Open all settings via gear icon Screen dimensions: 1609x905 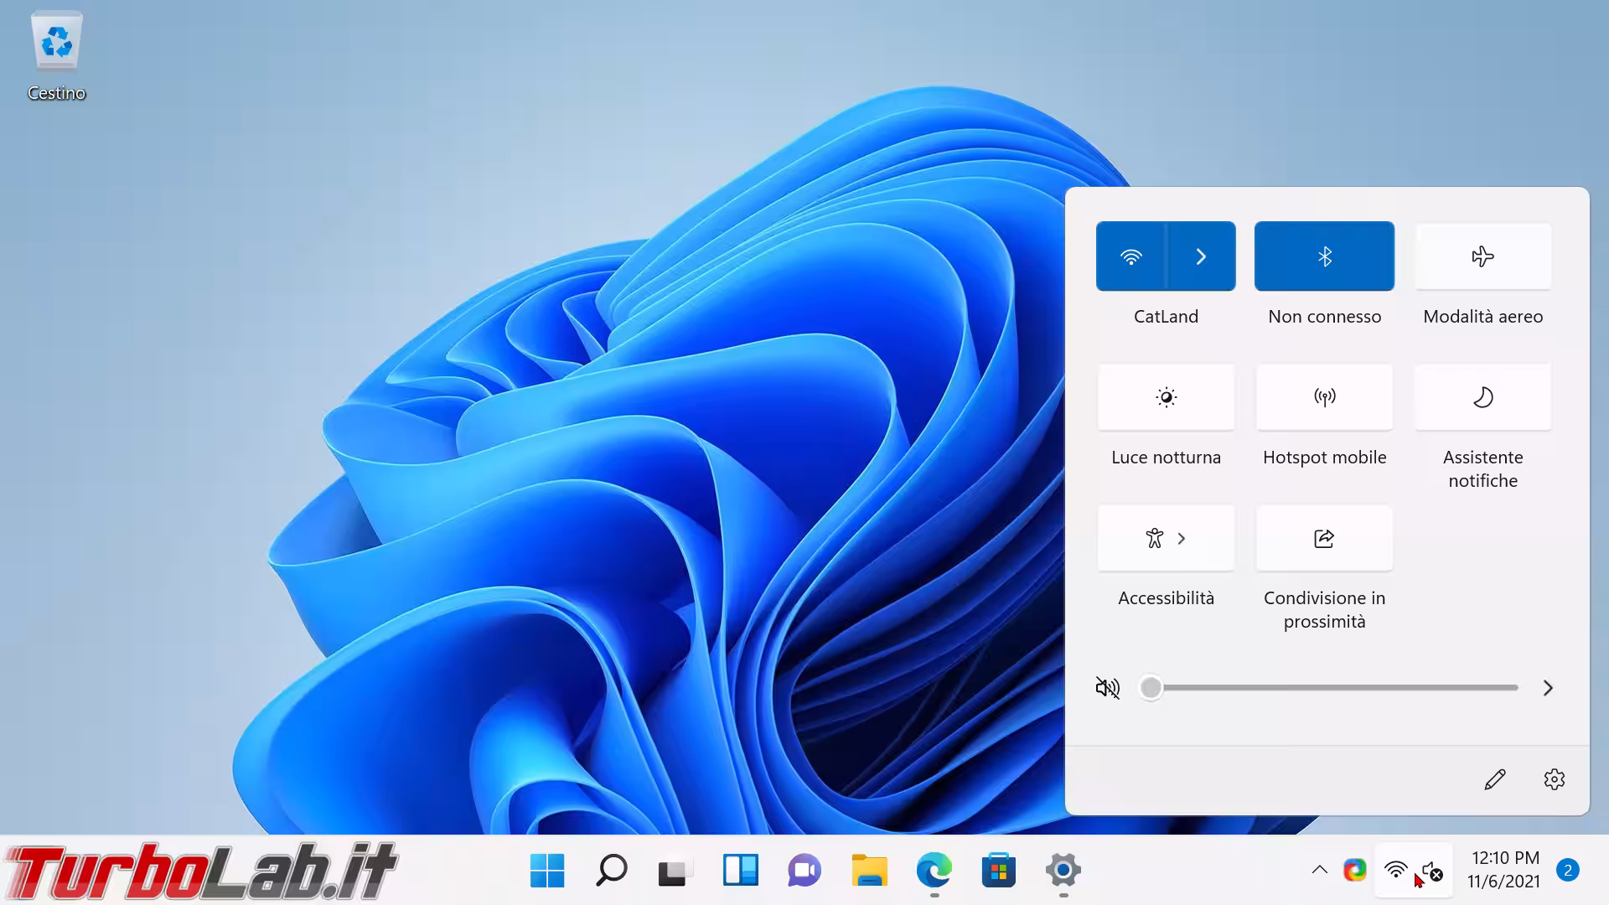[x=1554, y=779]
